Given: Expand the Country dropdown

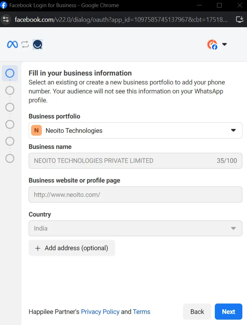Looking at the screenshot, I should click(x=233, y=228).
